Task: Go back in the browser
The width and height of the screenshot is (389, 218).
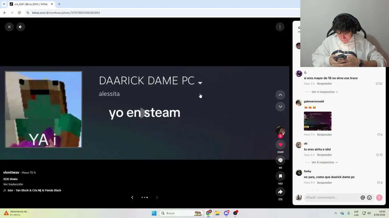Action: (5, 13)
